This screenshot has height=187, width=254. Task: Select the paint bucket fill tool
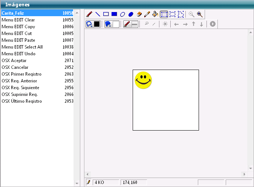coord(155,14)
